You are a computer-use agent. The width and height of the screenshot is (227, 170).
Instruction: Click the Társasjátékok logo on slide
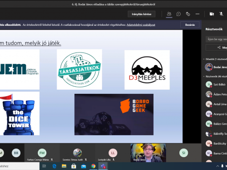[x=79, y=69]
